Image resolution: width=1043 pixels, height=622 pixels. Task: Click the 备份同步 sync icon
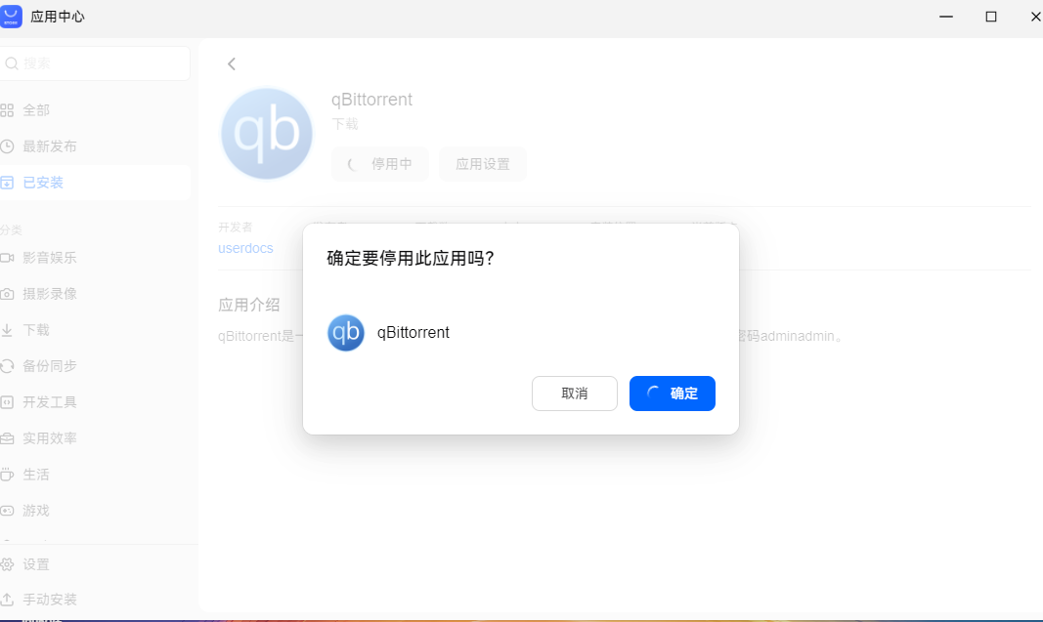click(7, 366)
